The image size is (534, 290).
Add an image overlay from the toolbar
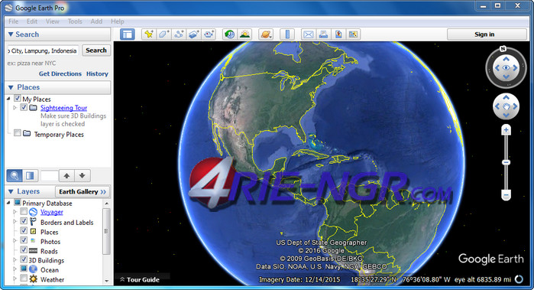(193, 34)
